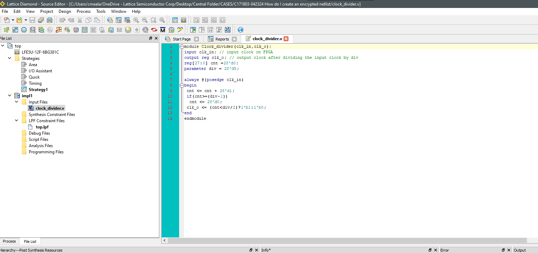The width and height of the screenshot is (538, 253).
Task: Open dropdown arrow beside Open folder icon
Action: tap(26, 20)
